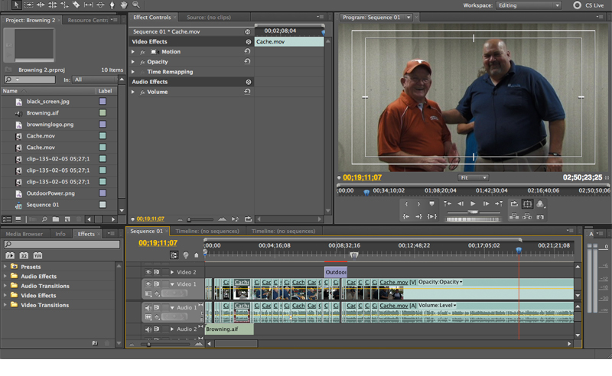Open the Fit zoom level dropdown
This screenshot has height=376, width=612.
[x=474, y=178]
